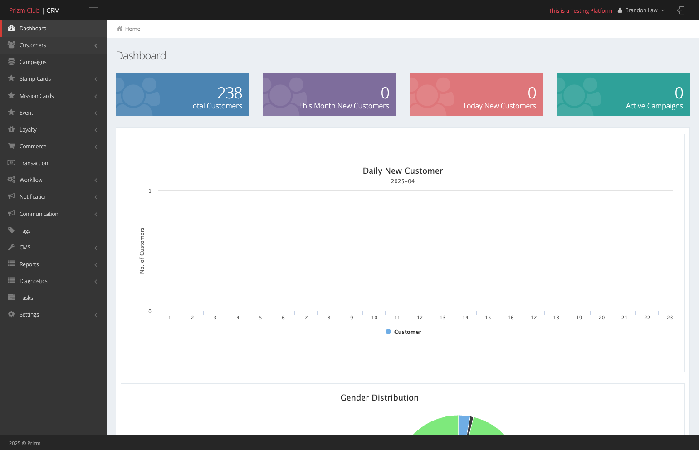The image size is (699, 450).
Task: Click the Customers people icon in sidebar
Action: click(x=11, y=45)
